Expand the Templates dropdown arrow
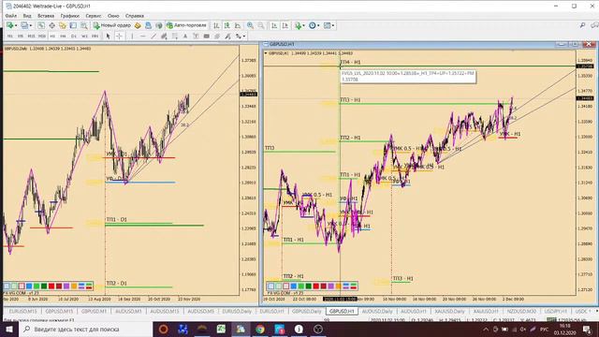Viewport: 599px width, 337px height. click(333, 25)
